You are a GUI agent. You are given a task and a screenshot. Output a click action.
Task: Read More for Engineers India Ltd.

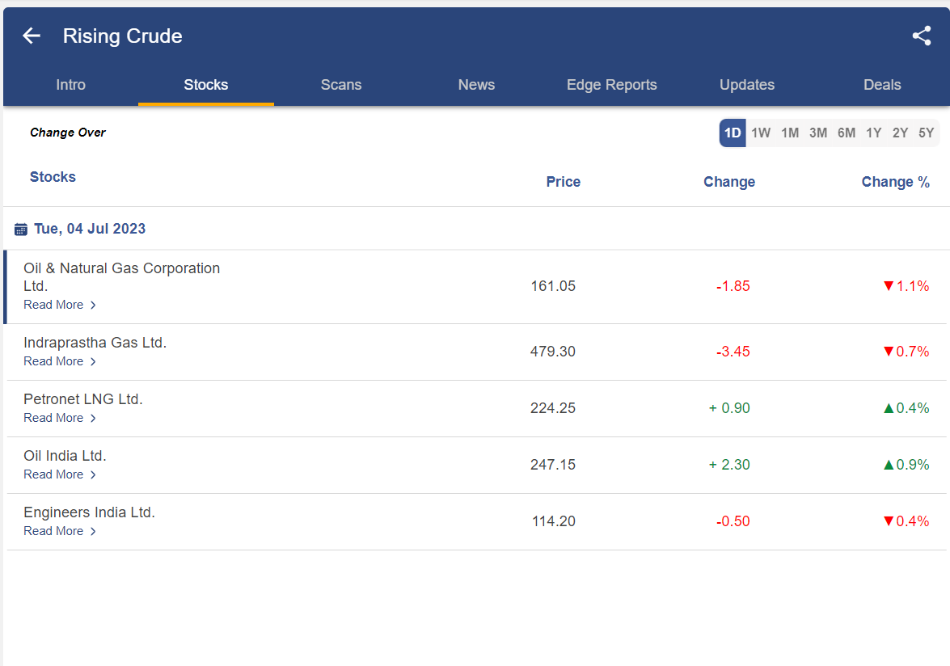[60, 531]
